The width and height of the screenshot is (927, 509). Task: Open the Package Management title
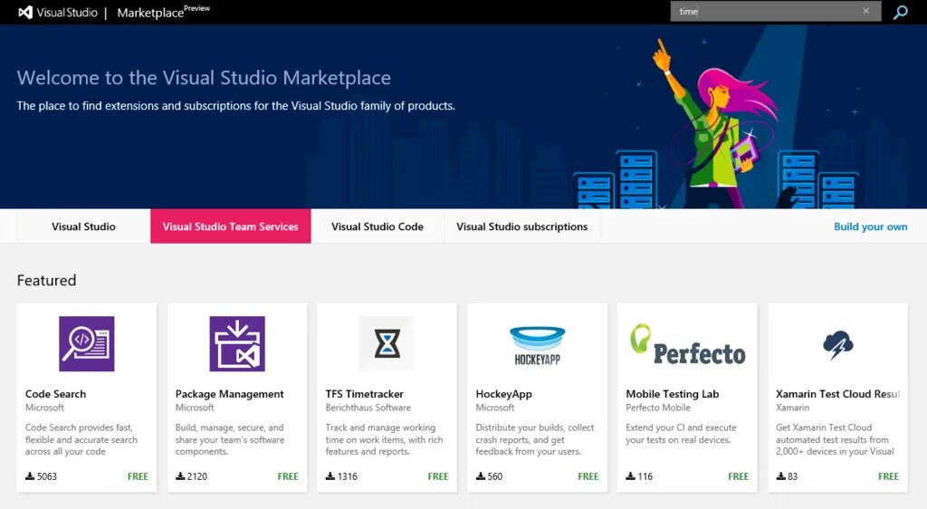coord(229,394)
